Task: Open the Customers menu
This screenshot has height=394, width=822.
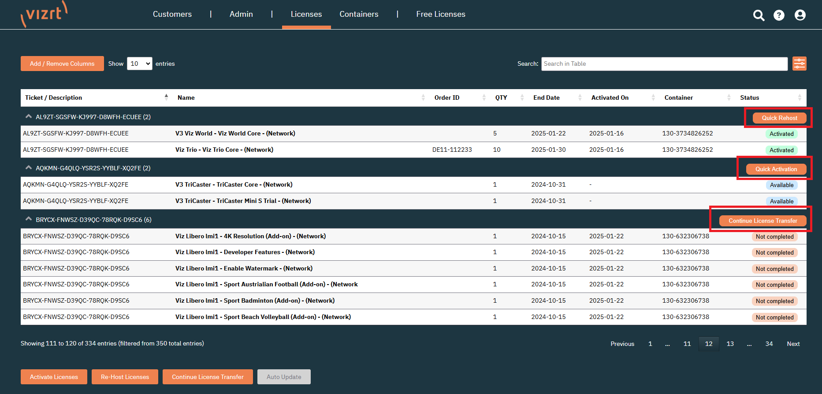Action: [172, 14]
